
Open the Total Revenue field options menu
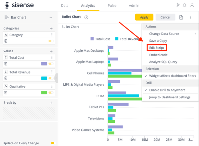pyautogui.click(x=52, y=72)
